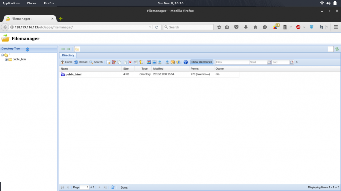Collapse the root folder tree node
Screen dimensions: 341x191
tap(2, 55)
